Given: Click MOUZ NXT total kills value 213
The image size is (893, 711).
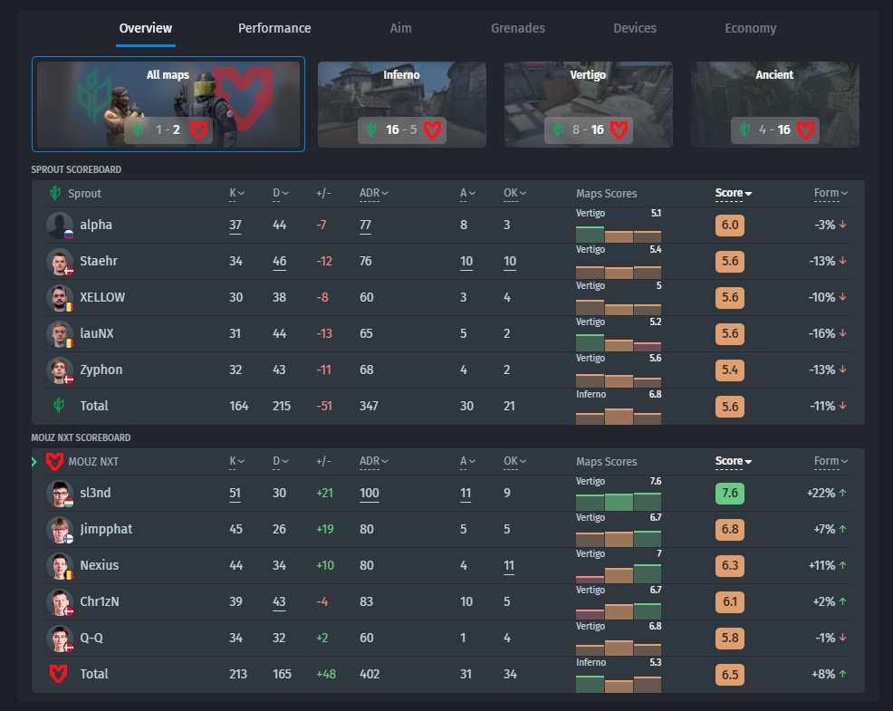Looking at the screenshot, I should point(238,675).
